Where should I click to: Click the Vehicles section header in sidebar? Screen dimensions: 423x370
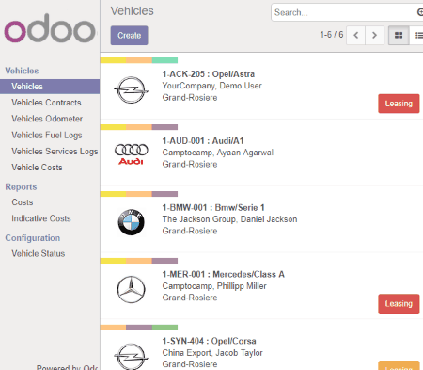(22, 71)
